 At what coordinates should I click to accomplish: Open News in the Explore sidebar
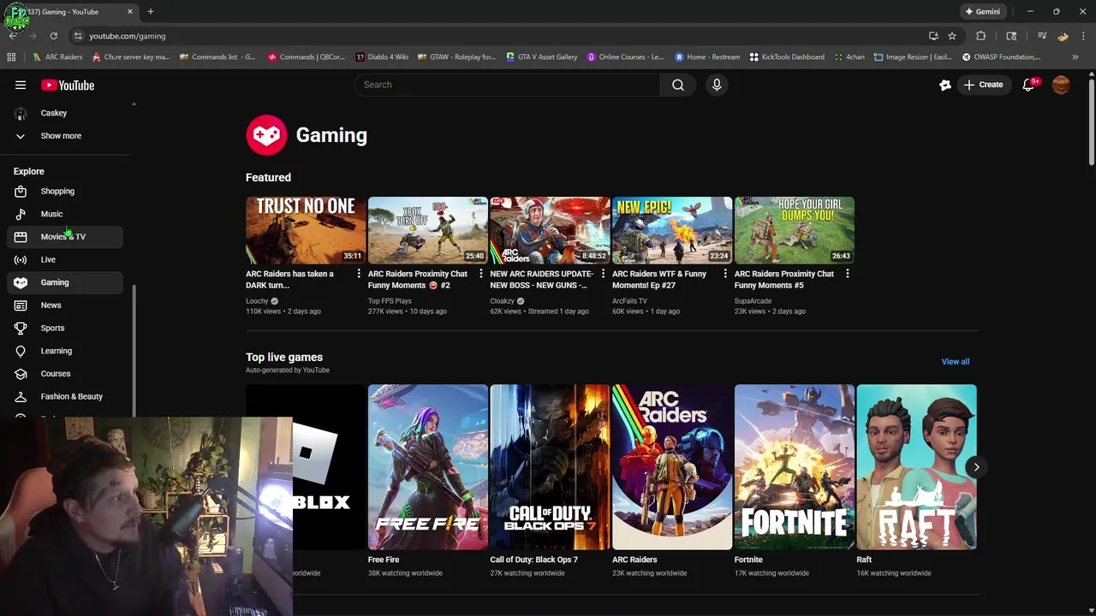click(66, 305)
